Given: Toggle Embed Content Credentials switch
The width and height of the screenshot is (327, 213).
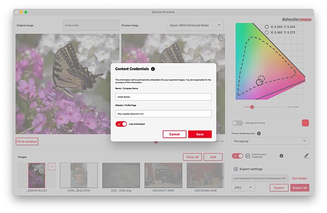Looking at the screenshot, I should point(237,156).
